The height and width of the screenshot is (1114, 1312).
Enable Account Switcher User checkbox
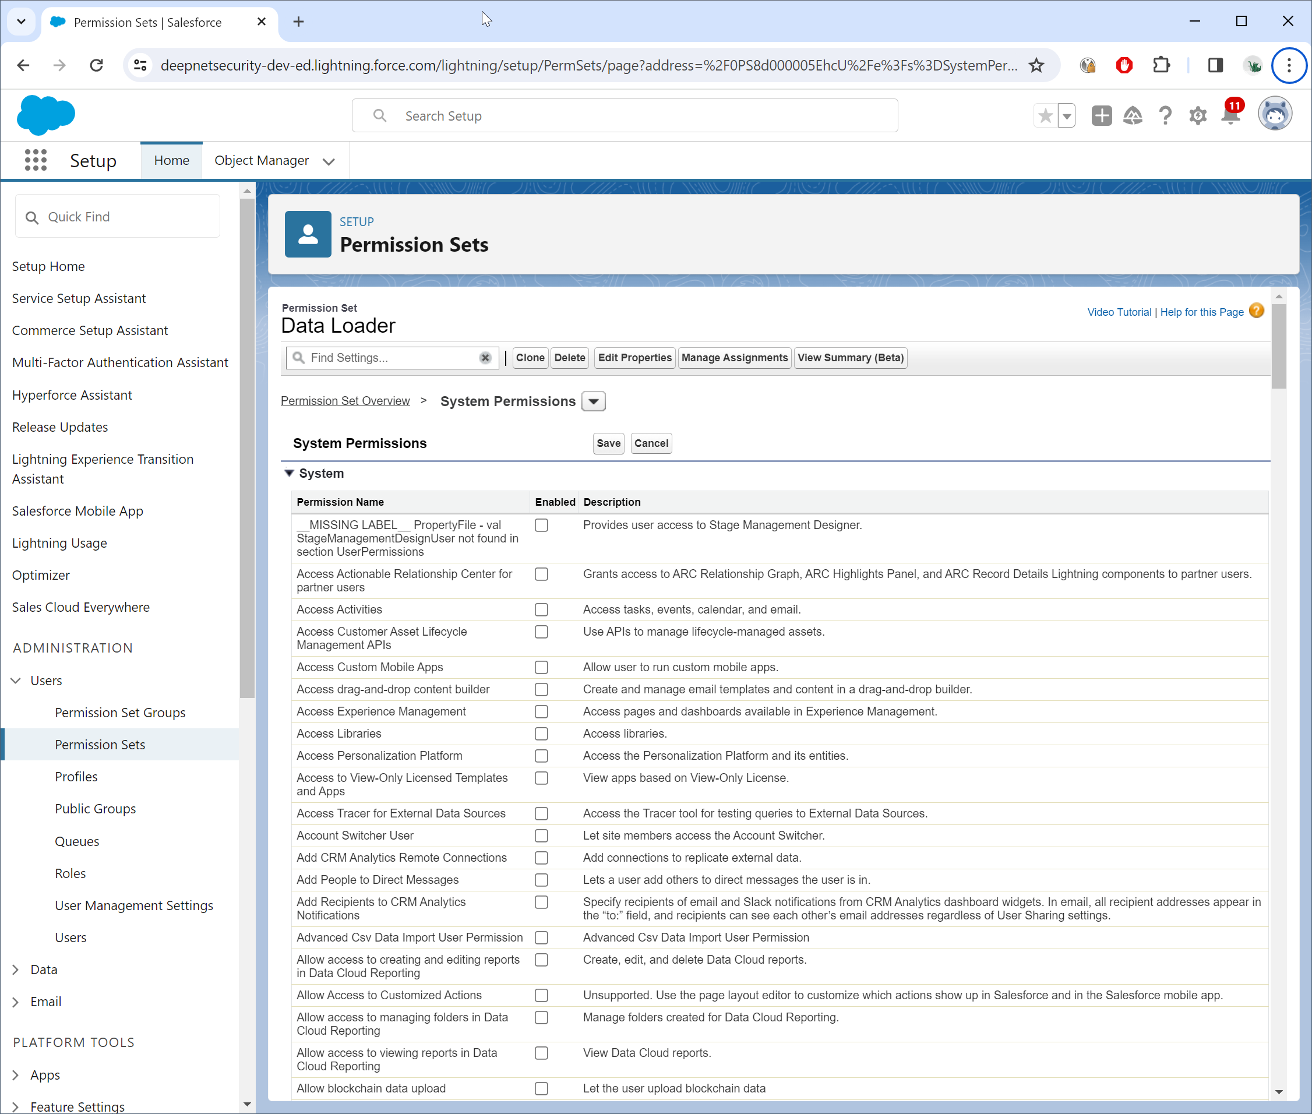(541, 835)
